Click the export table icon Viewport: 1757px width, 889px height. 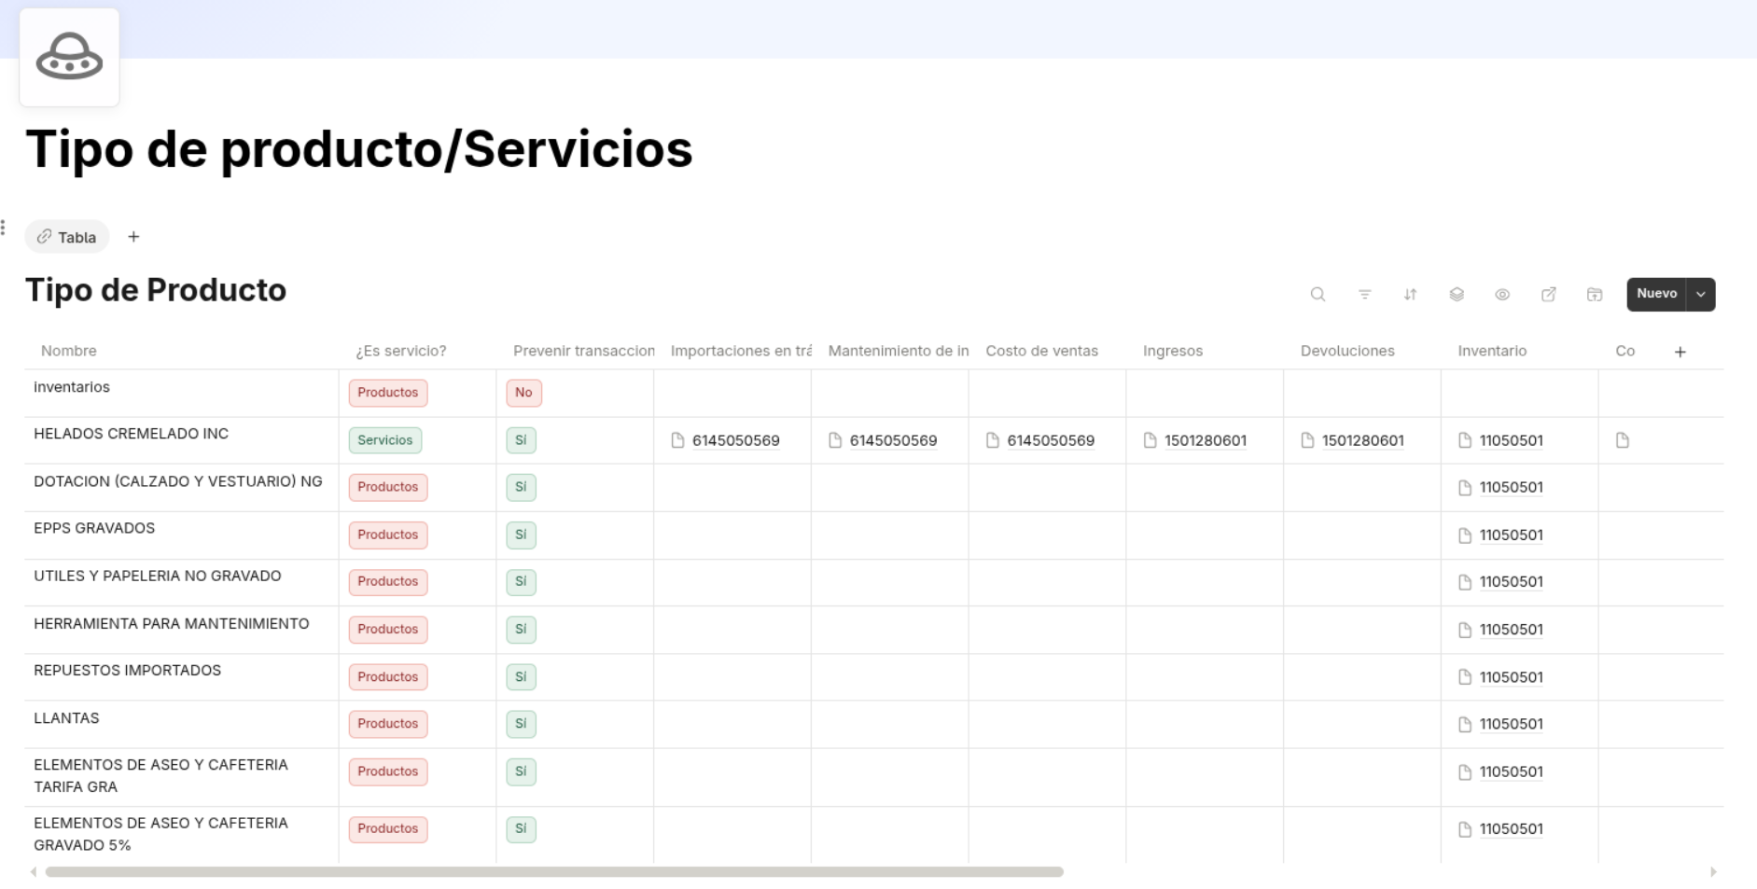pos(1595,294)
